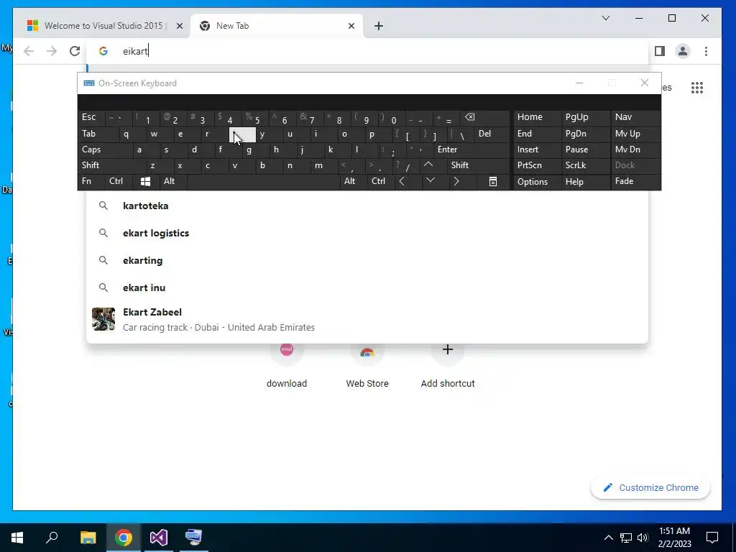Open Visual Studio from taskbar

coord(159,538)
